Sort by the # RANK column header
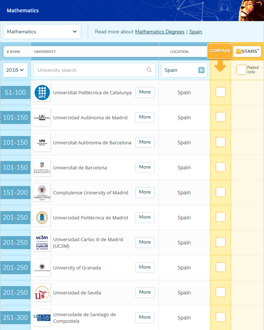This screenshot has width=264, height=330. 13,52
